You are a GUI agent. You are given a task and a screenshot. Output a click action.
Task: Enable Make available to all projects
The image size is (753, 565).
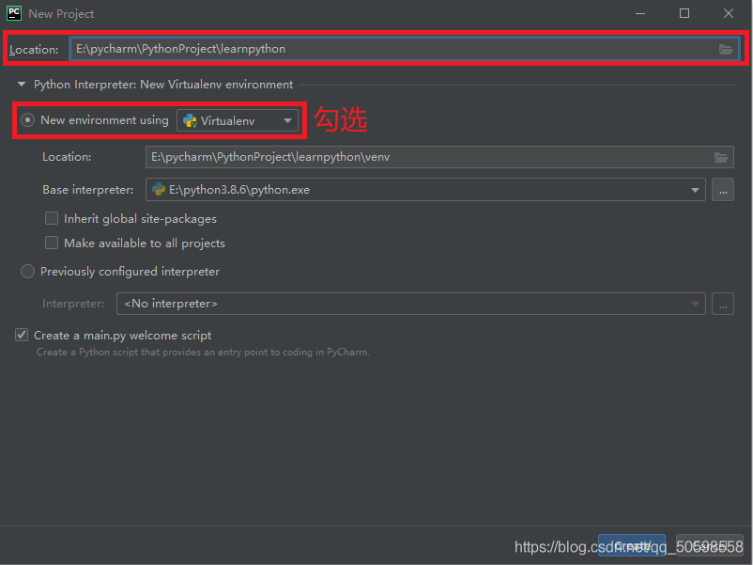point(52,243)
